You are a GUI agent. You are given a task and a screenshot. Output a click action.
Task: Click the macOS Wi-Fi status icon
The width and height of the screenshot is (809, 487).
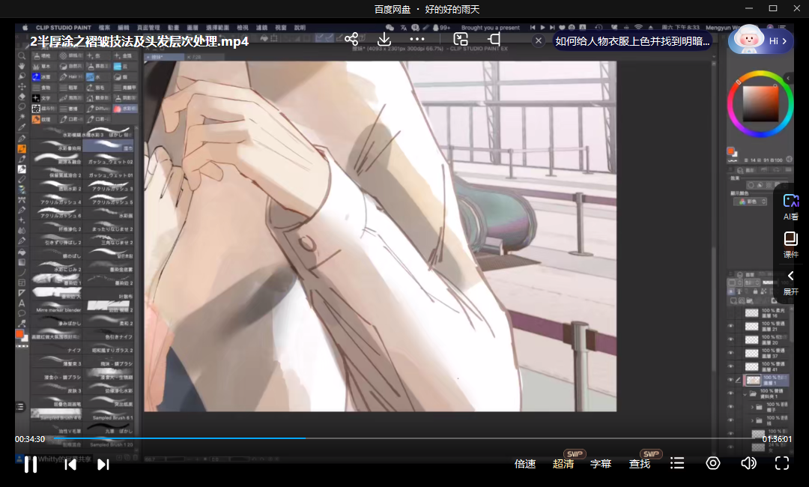click(x=638, y=27)
